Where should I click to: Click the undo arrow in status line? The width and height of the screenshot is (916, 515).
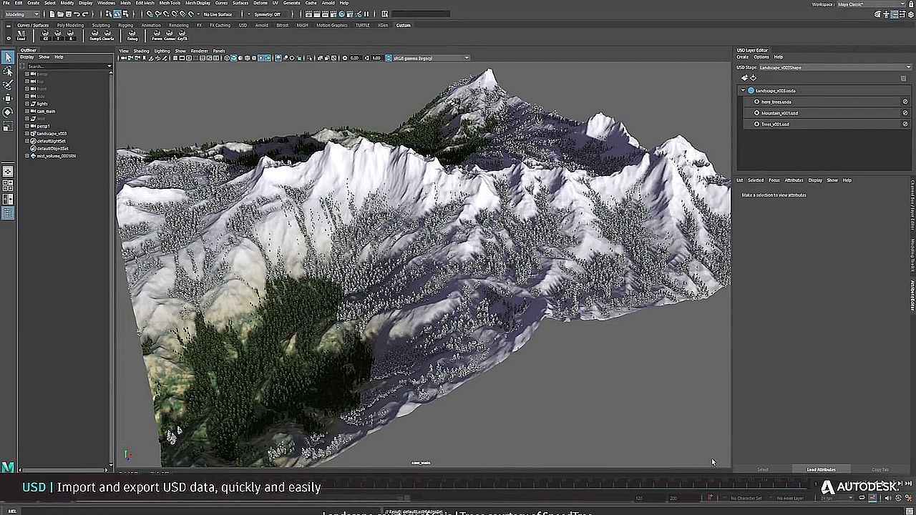tap(77, 14)
